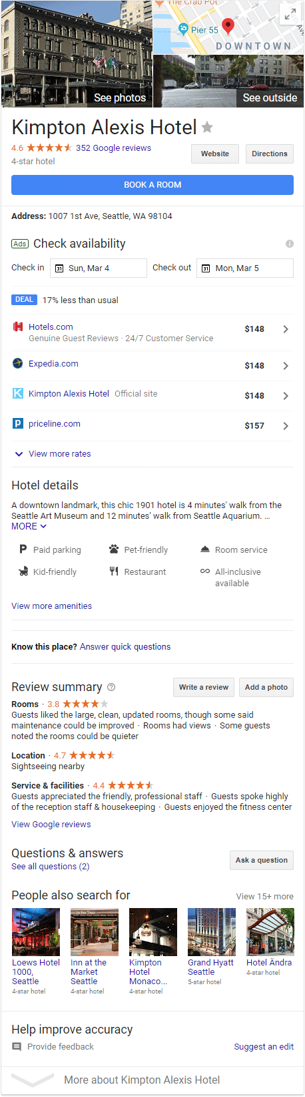The width and height of the screenshot is (305, 1097).
Task: Select the Hotels.com logo icon
Action: coord(18,326)
